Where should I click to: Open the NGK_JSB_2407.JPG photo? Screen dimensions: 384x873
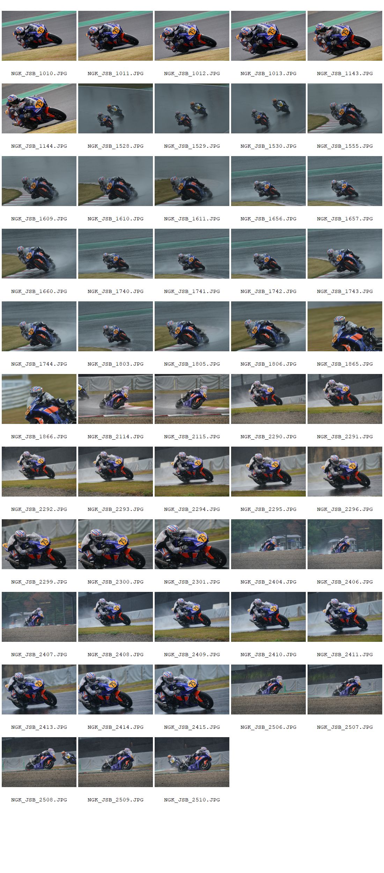point(39,617)
